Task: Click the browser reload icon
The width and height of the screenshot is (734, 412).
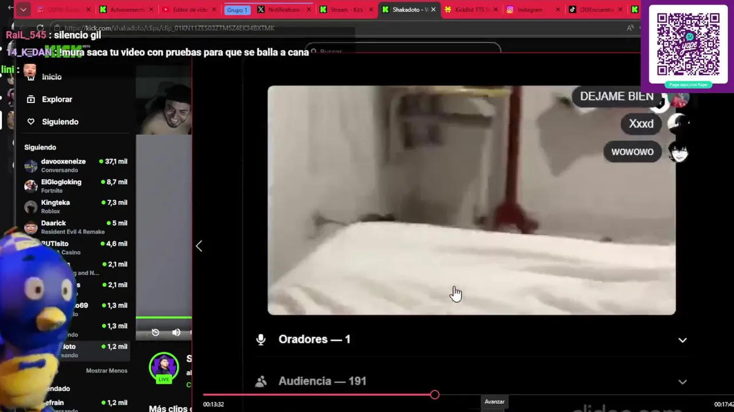Action: coord(40,28)
